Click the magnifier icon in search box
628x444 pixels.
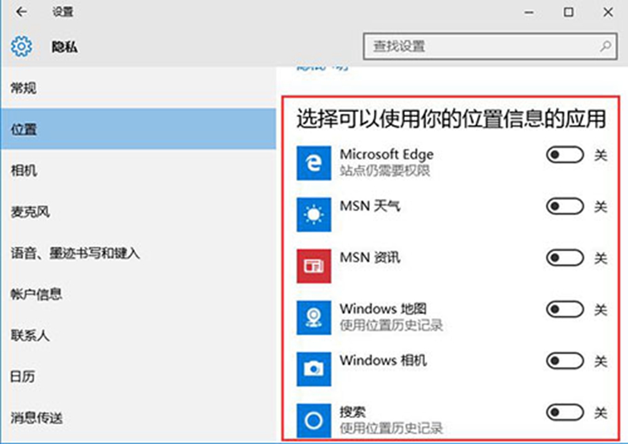(x=605, y=47)
